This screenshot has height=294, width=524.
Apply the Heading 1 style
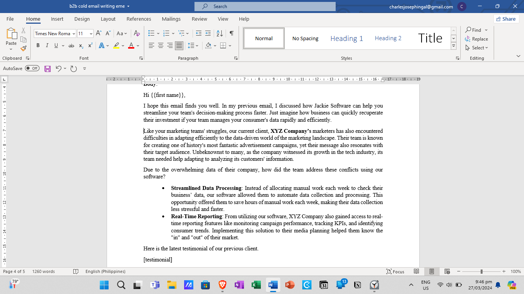coord(346,38)
